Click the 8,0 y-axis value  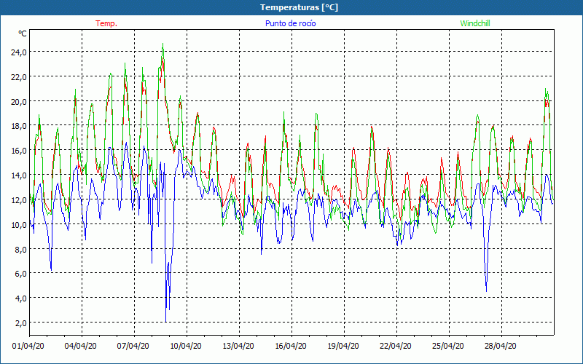[x=20, y=249]
